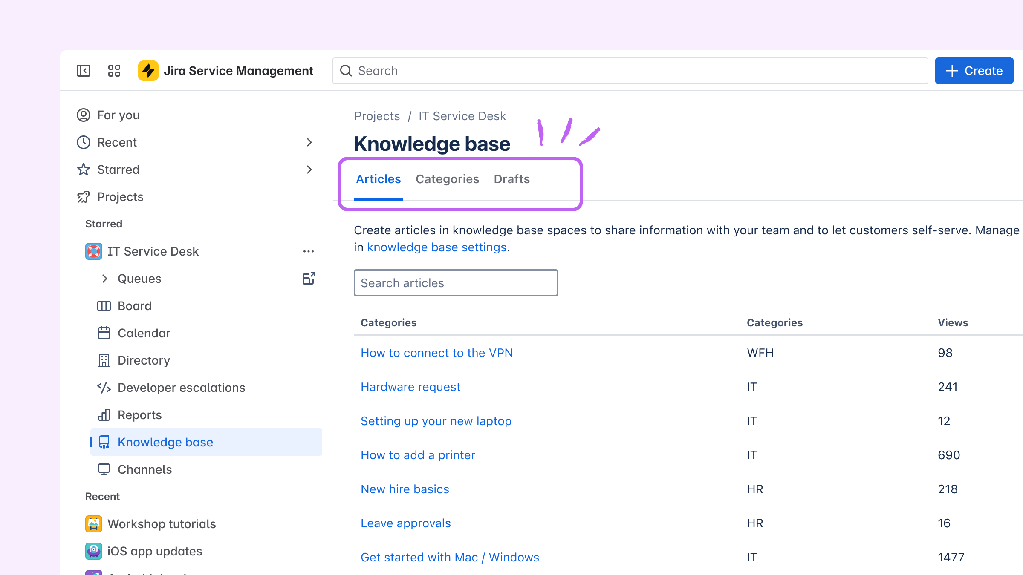
Task: Open IT Service Desk more actions menu
Action: [309, 251]
